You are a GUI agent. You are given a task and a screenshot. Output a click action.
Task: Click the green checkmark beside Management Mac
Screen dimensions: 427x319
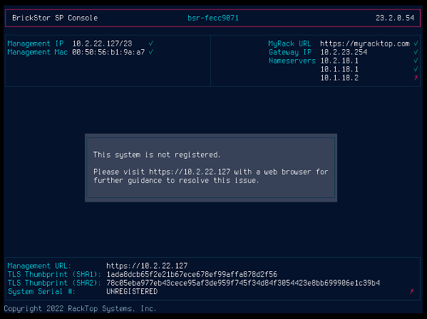click(x=151, y=52)
